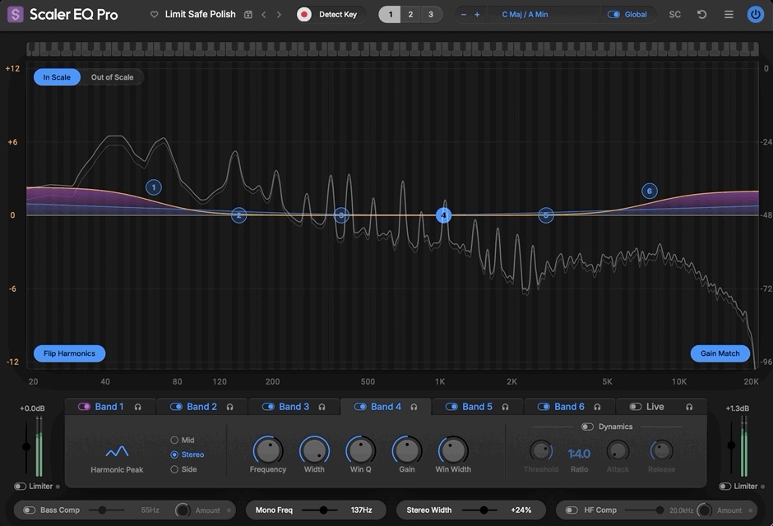Open the hamburger menu
Screen dimensions: 773x526
click(729, 14)
